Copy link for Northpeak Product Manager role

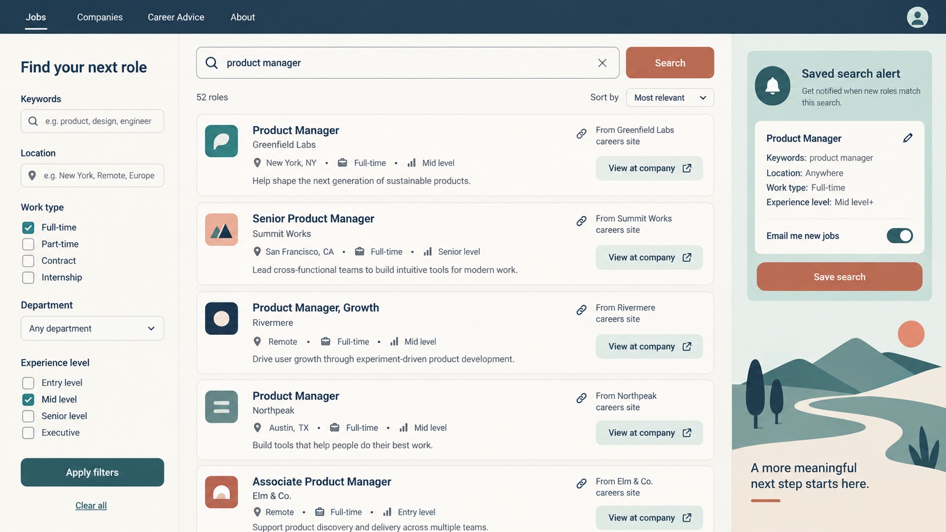pyautogui.click(x=581, y=399)
